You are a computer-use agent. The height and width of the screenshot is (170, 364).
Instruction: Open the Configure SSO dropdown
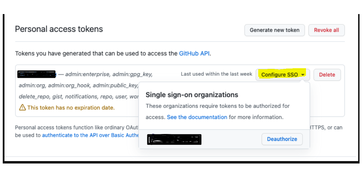click(283, 75)
